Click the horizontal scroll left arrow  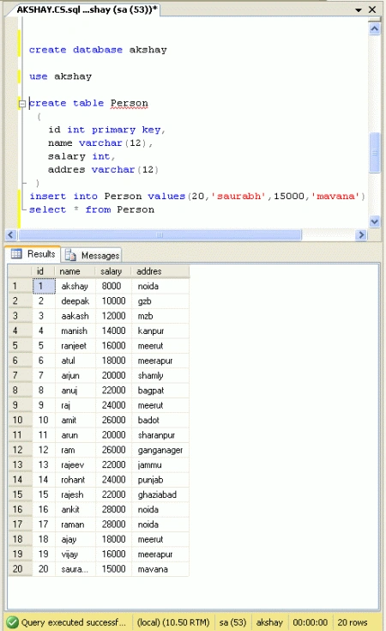tap(11, 235)
